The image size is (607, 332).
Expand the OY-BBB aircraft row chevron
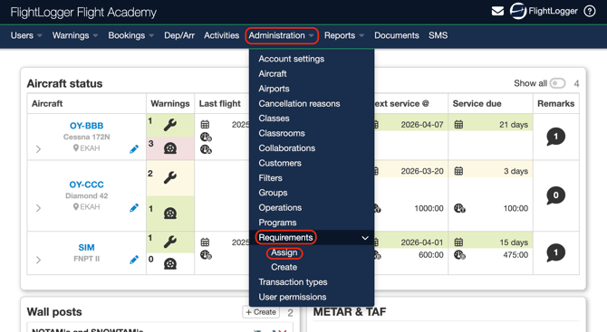[x=38, y=149]
